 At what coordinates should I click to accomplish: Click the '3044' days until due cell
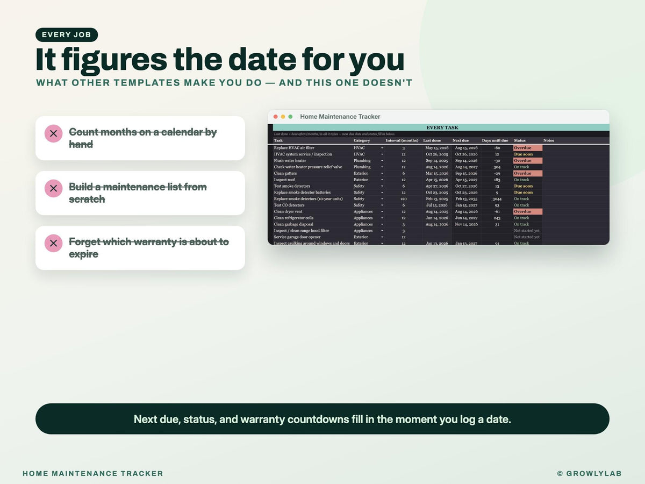(497, 199)
